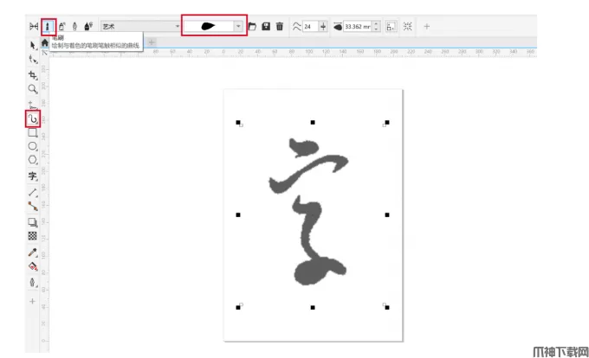The image size is (589, 358).
Task: Click the middle-right selection handle
Action: coord(387,214)
